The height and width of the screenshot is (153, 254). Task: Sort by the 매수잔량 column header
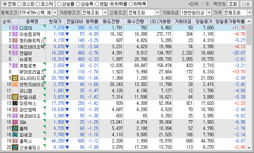[136, 21]
